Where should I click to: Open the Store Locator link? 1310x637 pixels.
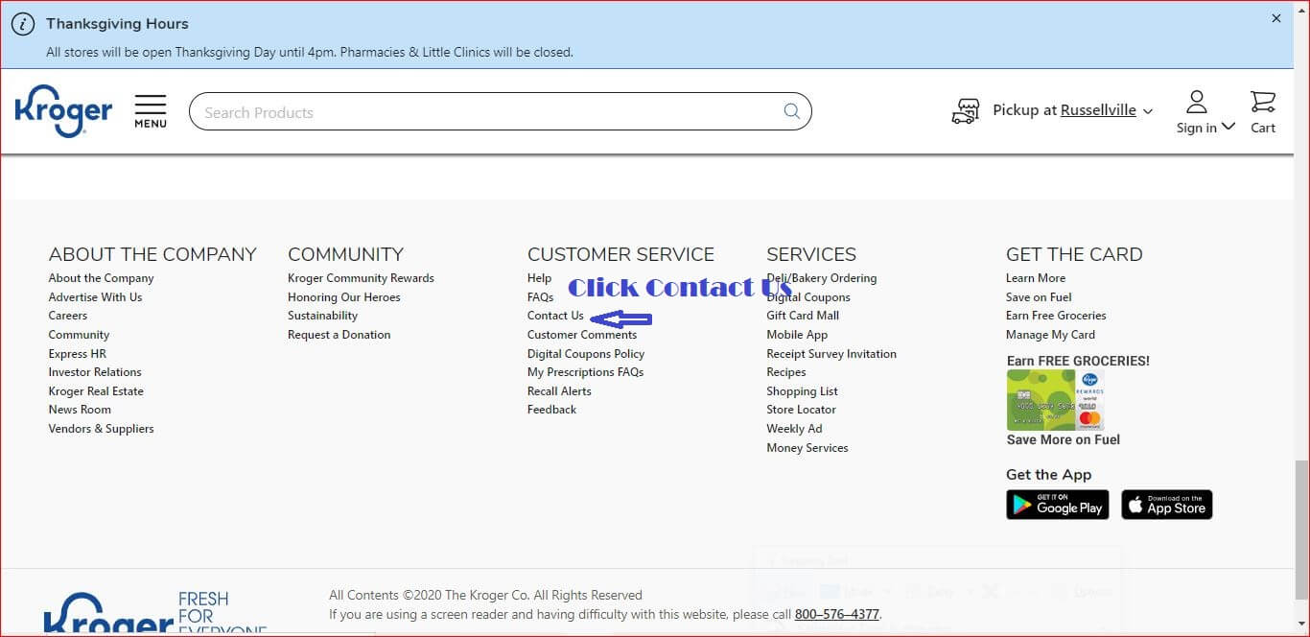tap(801, 410)
